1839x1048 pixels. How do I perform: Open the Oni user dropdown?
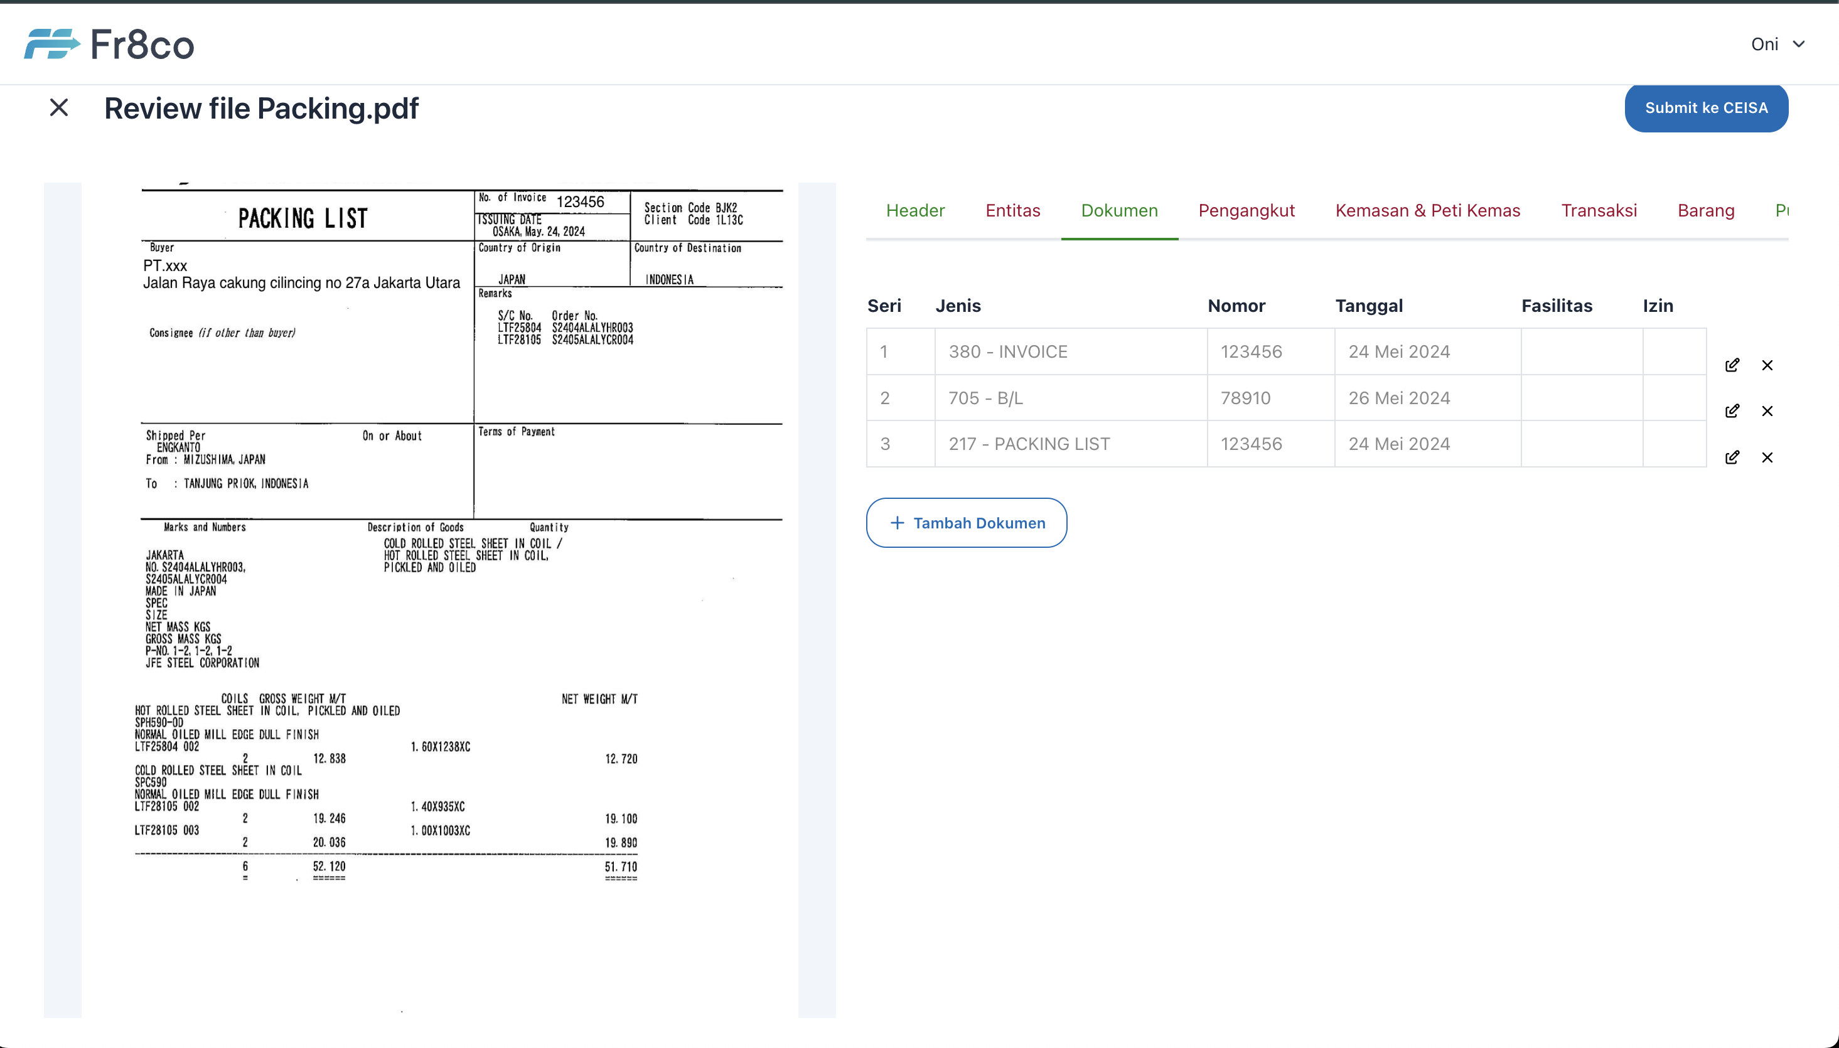(1777, 45)
